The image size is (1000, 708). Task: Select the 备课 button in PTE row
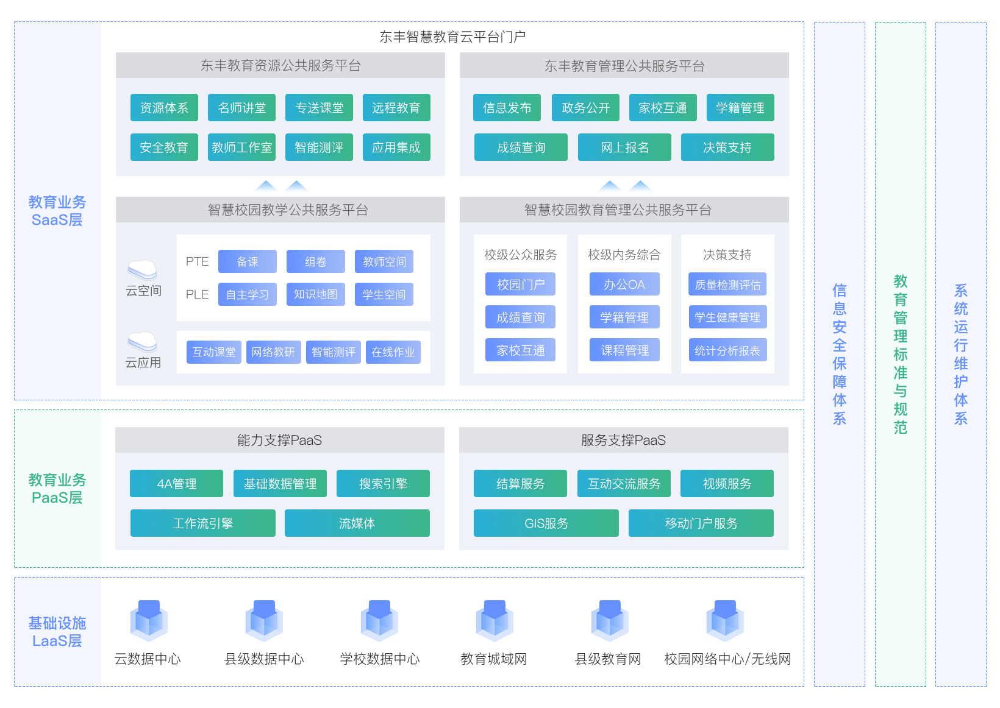point(248,261)
